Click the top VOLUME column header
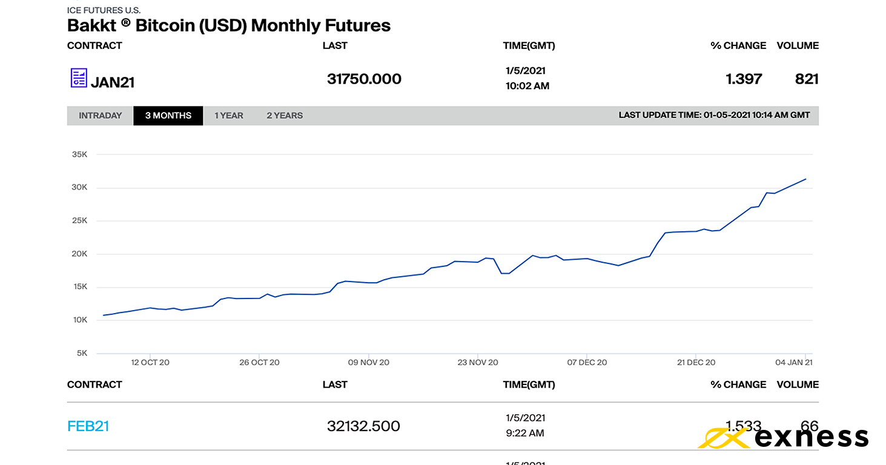The width and height of the screenshot is (886, 465). point(798,45)
